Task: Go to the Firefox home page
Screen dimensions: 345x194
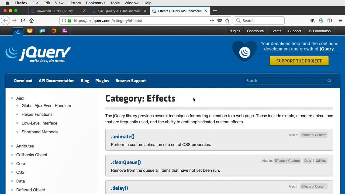Action: (32, 20)
